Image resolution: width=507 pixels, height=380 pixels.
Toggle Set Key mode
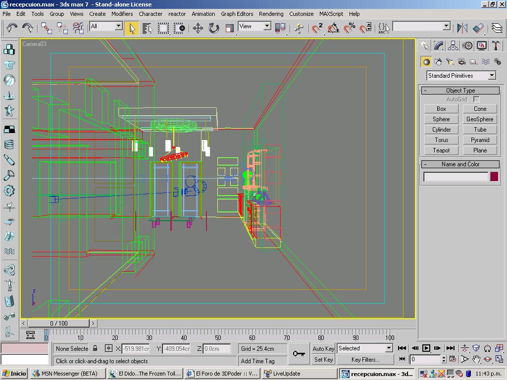323,360
